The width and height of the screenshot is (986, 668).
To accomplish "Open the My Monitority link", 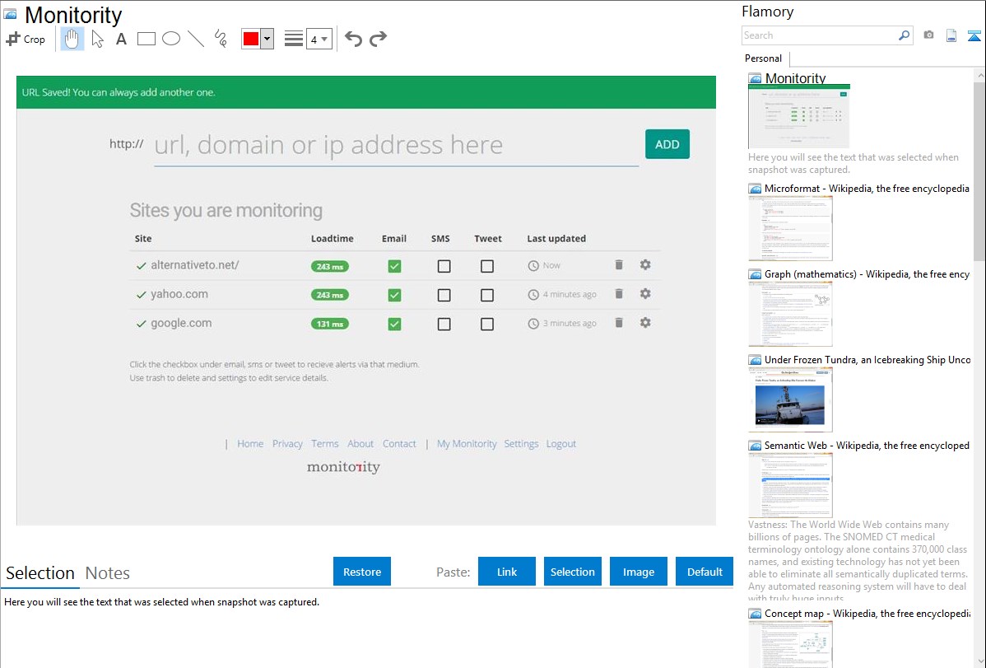I will click(467, 444).
